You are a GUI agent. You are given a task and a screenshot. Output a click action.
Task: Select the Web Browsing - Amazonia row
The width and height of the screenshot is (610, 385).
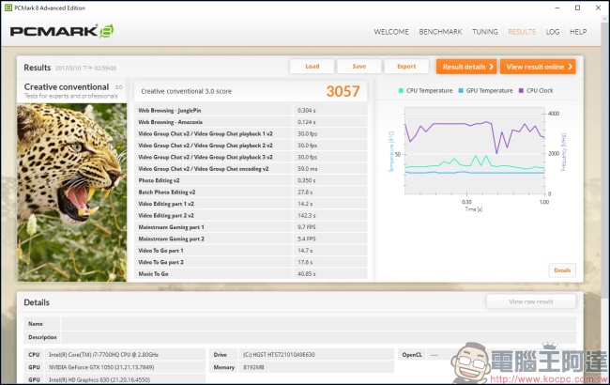tap(251, 122)
